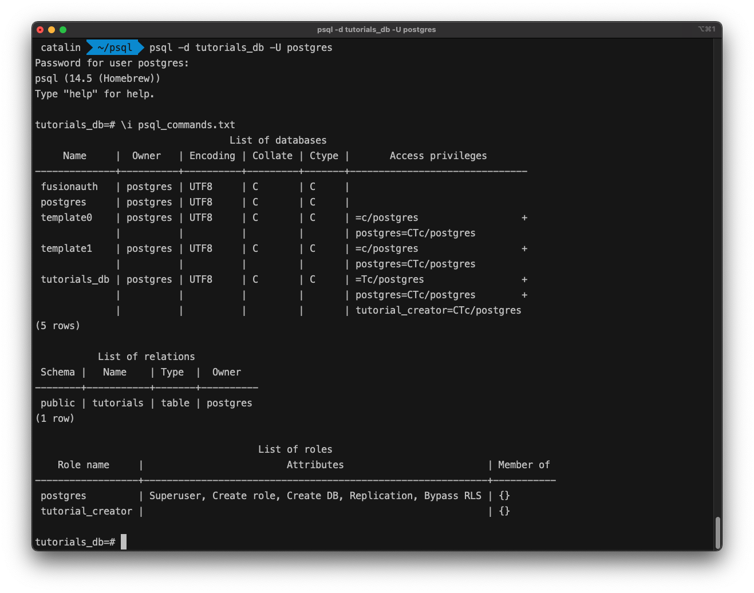Click the vertical scrollbar thumb
Viewport: 754px width, 593px height.
click(716, 532)
